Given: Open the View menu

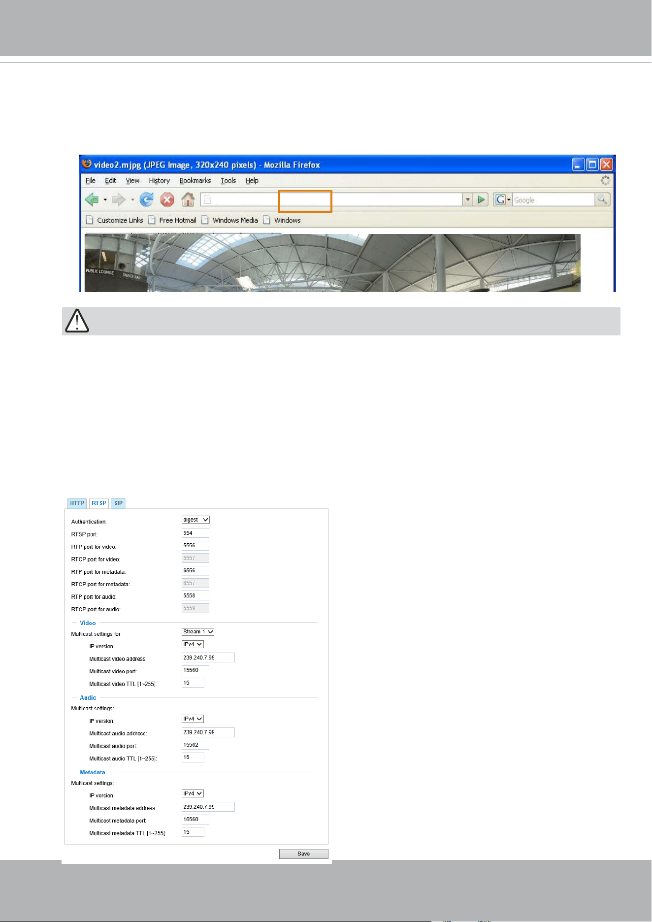Looking at the screenshot, I should pyautogui.click(x=132, y=181).
